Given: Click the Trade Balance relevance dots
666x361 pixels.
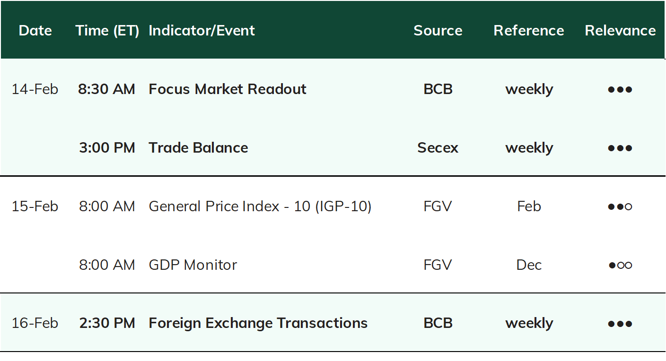Looking at the screenshot, I should coord(620,148).
